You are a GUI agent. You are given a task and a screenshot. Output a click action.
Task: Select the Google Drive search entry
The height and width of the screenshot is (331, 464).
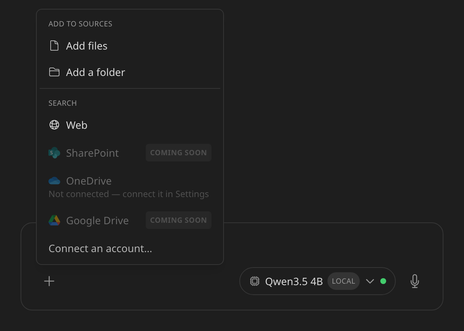tap(130, 220)
